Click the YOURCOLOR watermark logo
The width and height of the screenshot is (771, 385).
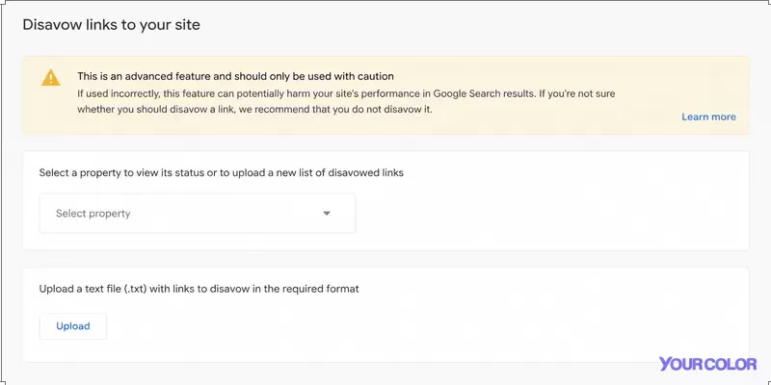[x=707, y=364]
